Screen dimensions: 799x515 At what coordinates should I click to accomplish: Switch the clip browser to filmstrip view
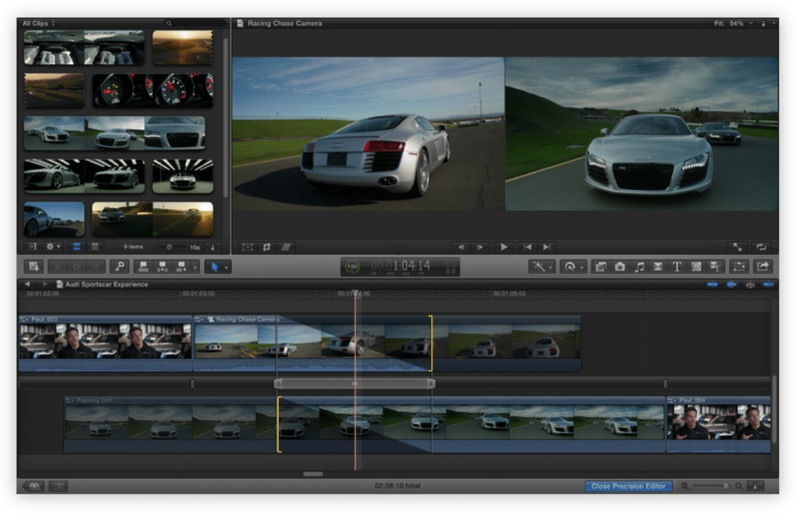[x=77, y=247]
